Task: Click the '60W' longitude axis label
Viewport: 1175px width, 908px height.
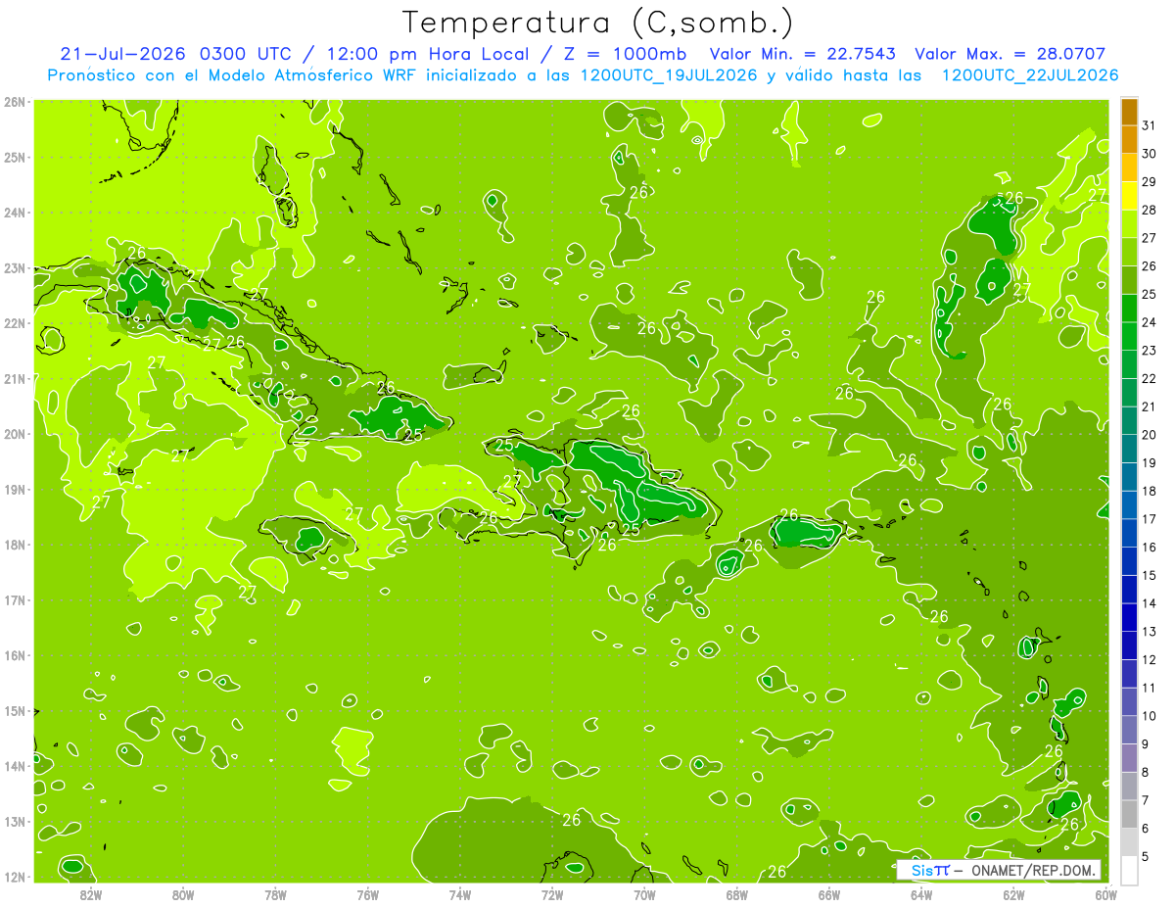Action: 1105,894
